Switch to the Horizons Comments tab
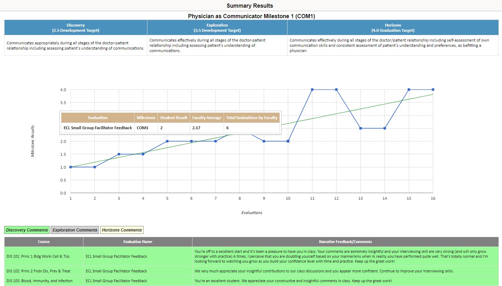This screenshot has height=286, width=502. [122, 230]
